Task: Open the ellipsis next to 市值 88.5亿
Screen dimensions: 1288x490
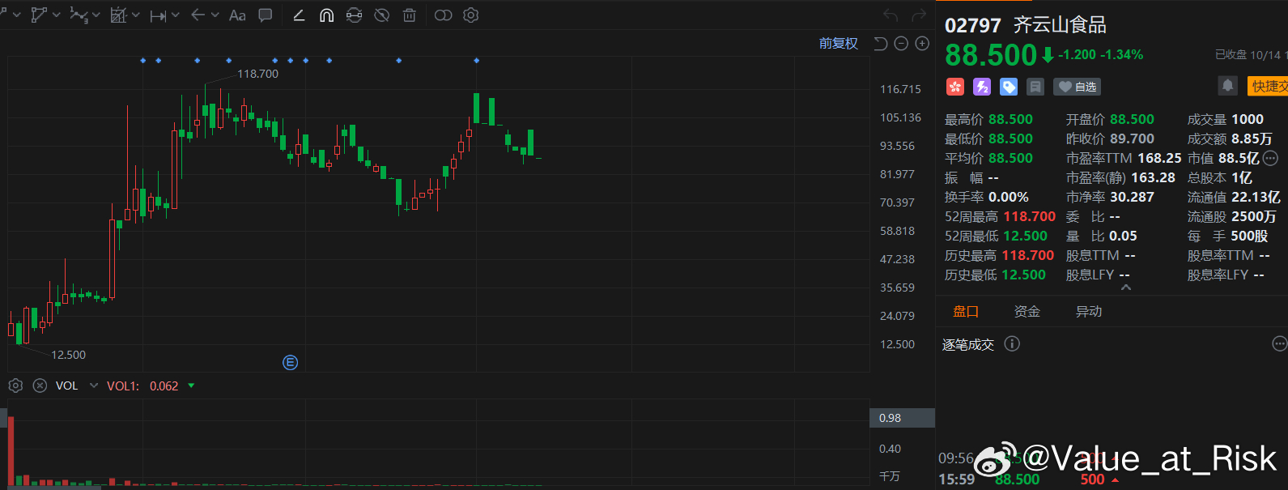Action: (x=1270, y=159)
